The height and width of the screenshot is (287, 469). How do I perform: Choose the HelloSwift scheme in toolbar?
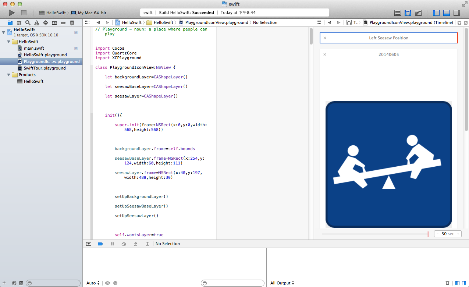coord(53,13)
